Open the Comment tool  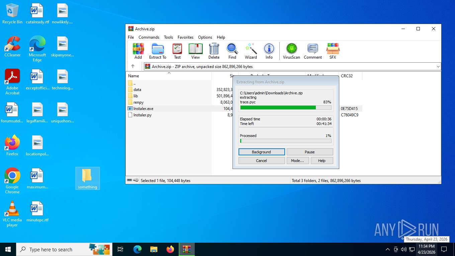pyautogui.click(x=313, y=51)
